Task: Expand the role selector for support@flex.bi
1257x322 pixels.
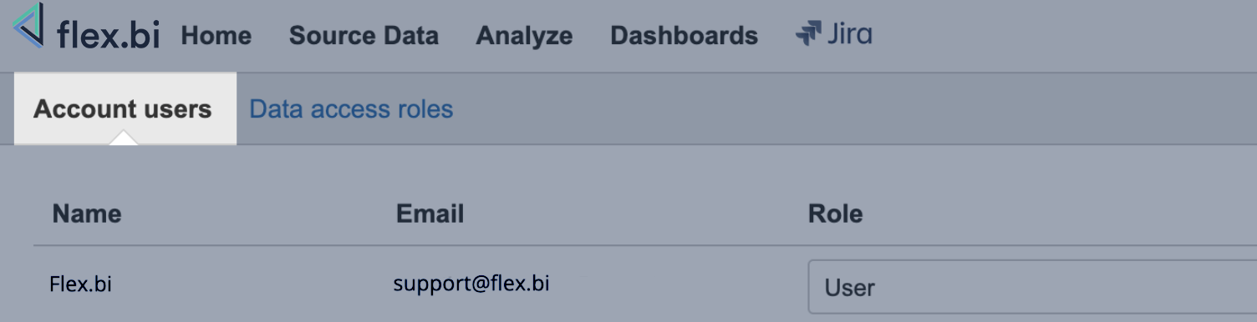Action: coord(1032,287)
